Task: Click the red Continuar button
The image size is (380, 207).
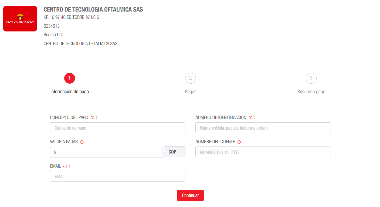Action: click(x=190, y=195)
